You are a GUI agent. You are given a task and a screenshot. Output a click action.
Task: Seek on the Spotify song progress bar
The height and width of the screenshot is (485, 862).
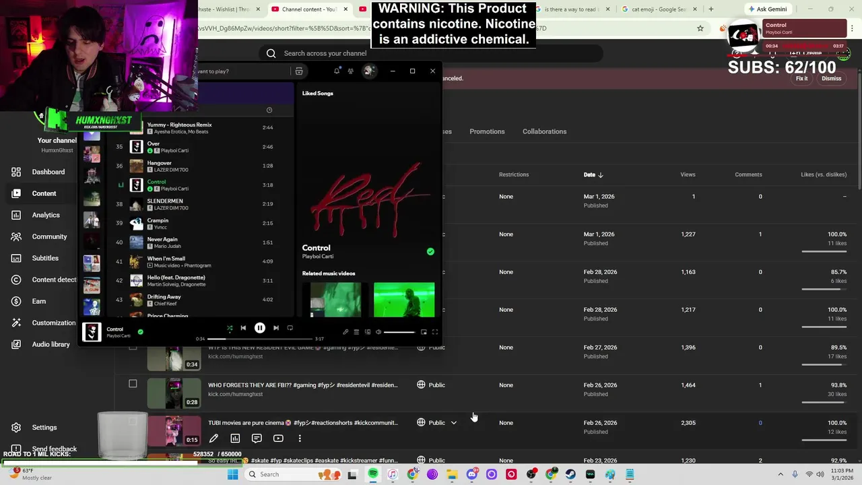tap(259, 339)
